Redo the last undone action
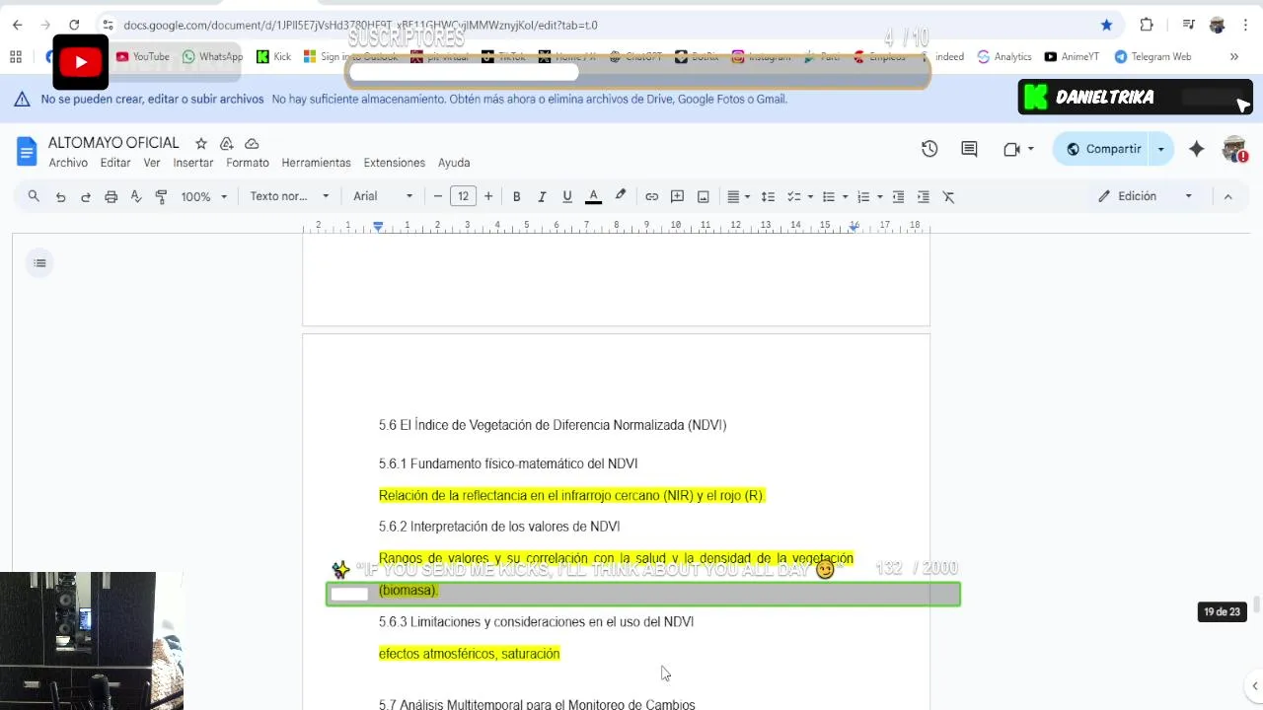The image size is (1263, 710). pyautogui.click(x=86, y=196)
